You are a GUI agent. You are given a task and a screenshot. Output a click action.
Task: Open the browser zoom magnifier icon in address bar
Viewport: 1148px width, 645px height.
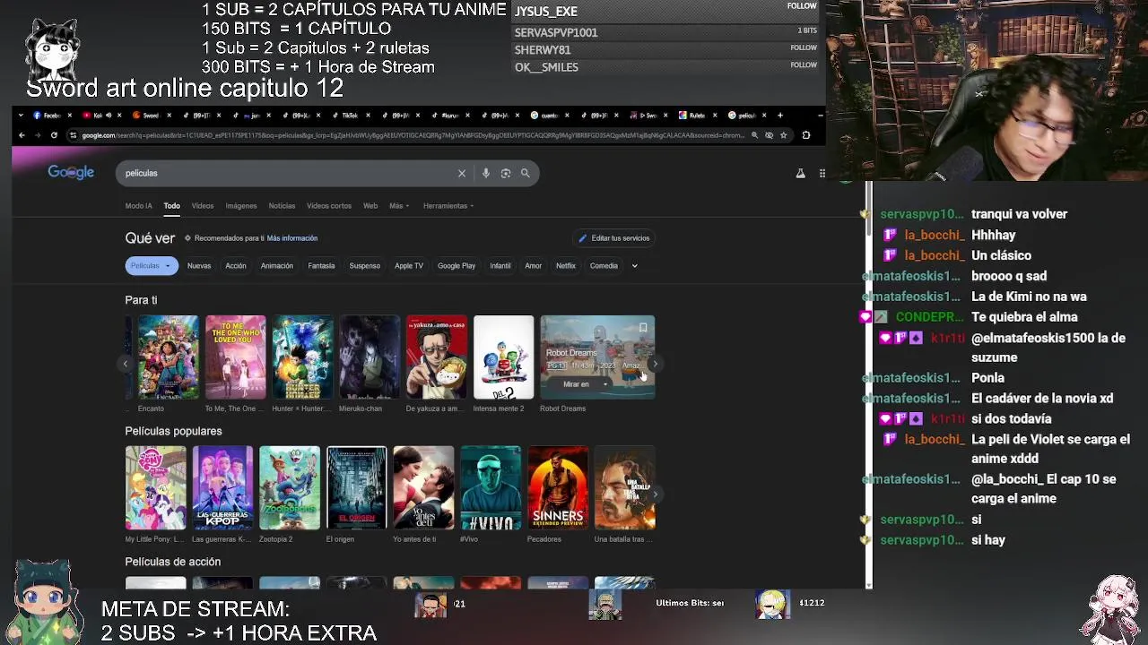tap(754, 135)
